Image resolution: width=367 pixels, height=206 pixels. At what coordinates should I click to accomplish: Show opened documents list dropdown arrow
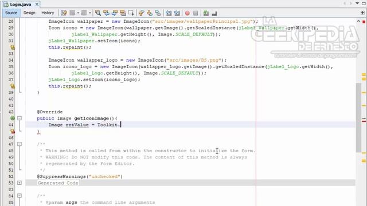point(357,3)
